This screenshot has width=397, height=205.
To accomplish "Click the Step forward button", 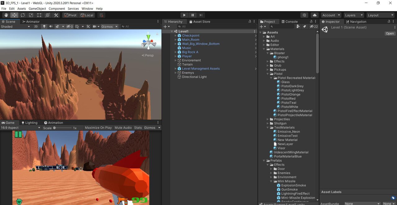I will [201, 15].
